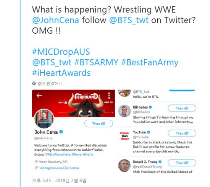Follow Donald J. Trump via Theo dõi
The image size is (210, 187).
tap(182, 163)
